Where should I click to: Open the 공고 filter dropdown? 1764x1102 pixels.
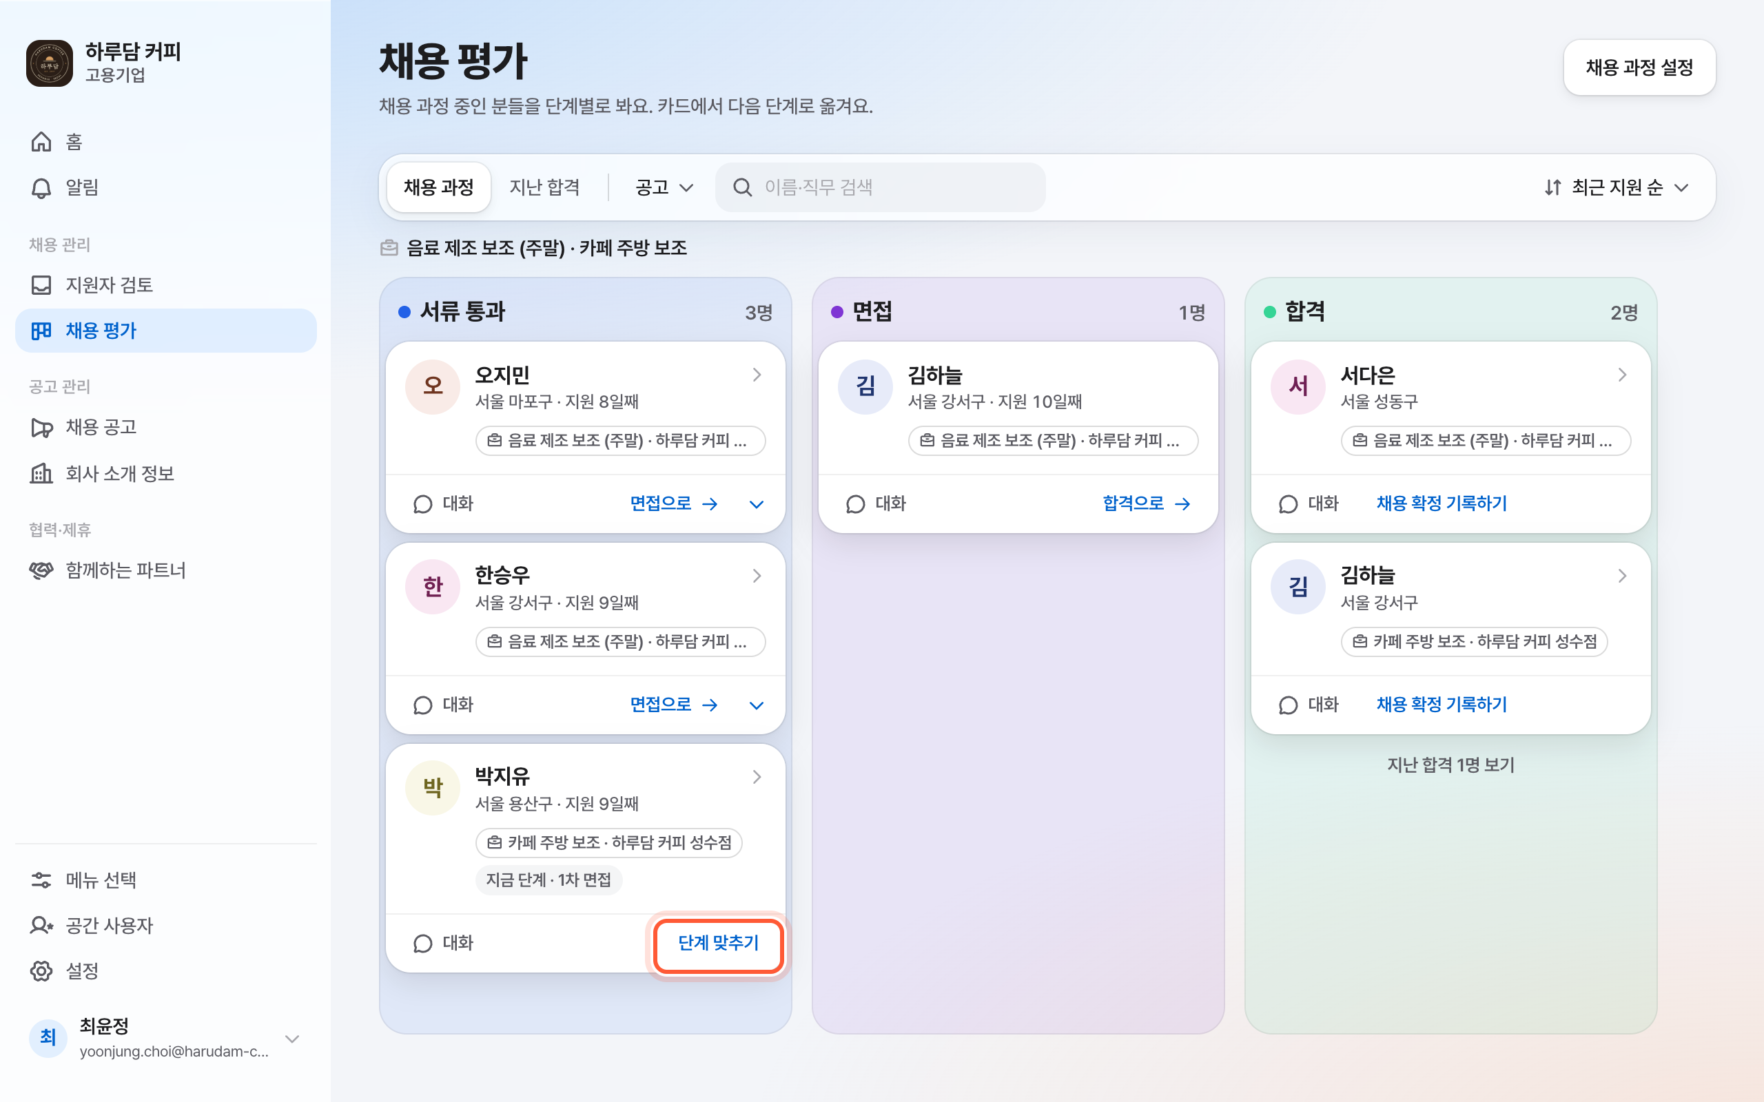664,187
